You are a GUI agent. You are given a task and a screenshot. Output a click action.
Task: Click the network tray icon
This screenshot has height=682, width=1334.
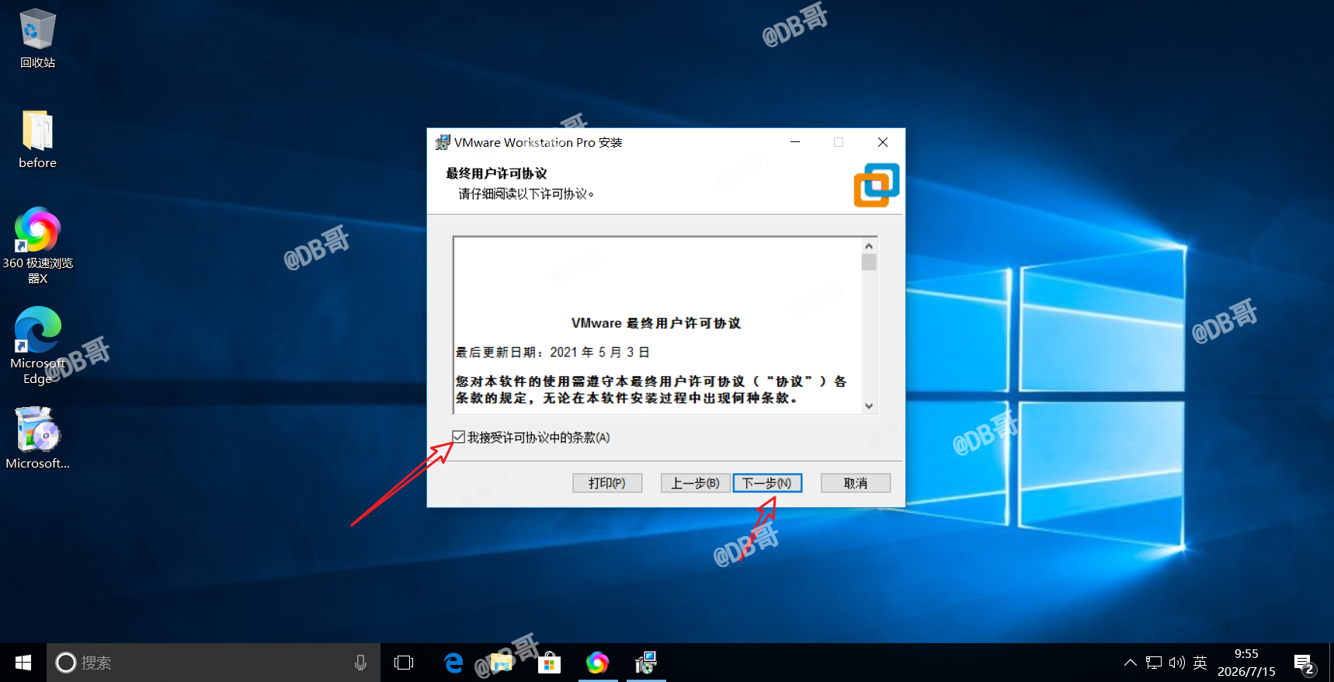pos(1154,663)
